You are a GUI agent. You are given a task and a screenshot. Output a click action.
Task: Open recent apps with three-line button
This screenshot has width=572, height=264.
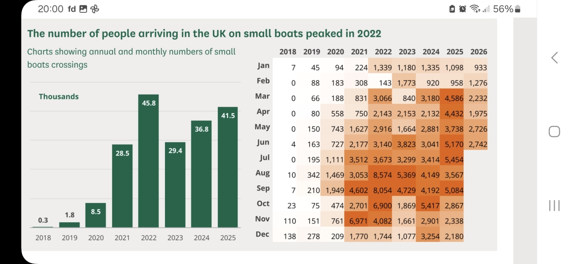tap(554, 205)
